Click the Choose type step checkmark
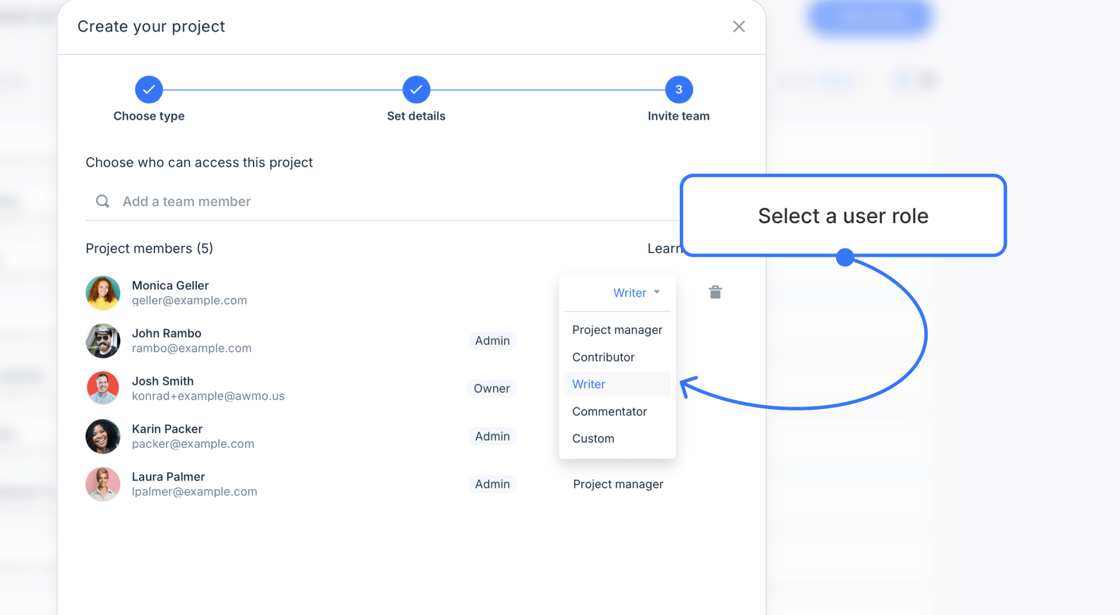 149,89
